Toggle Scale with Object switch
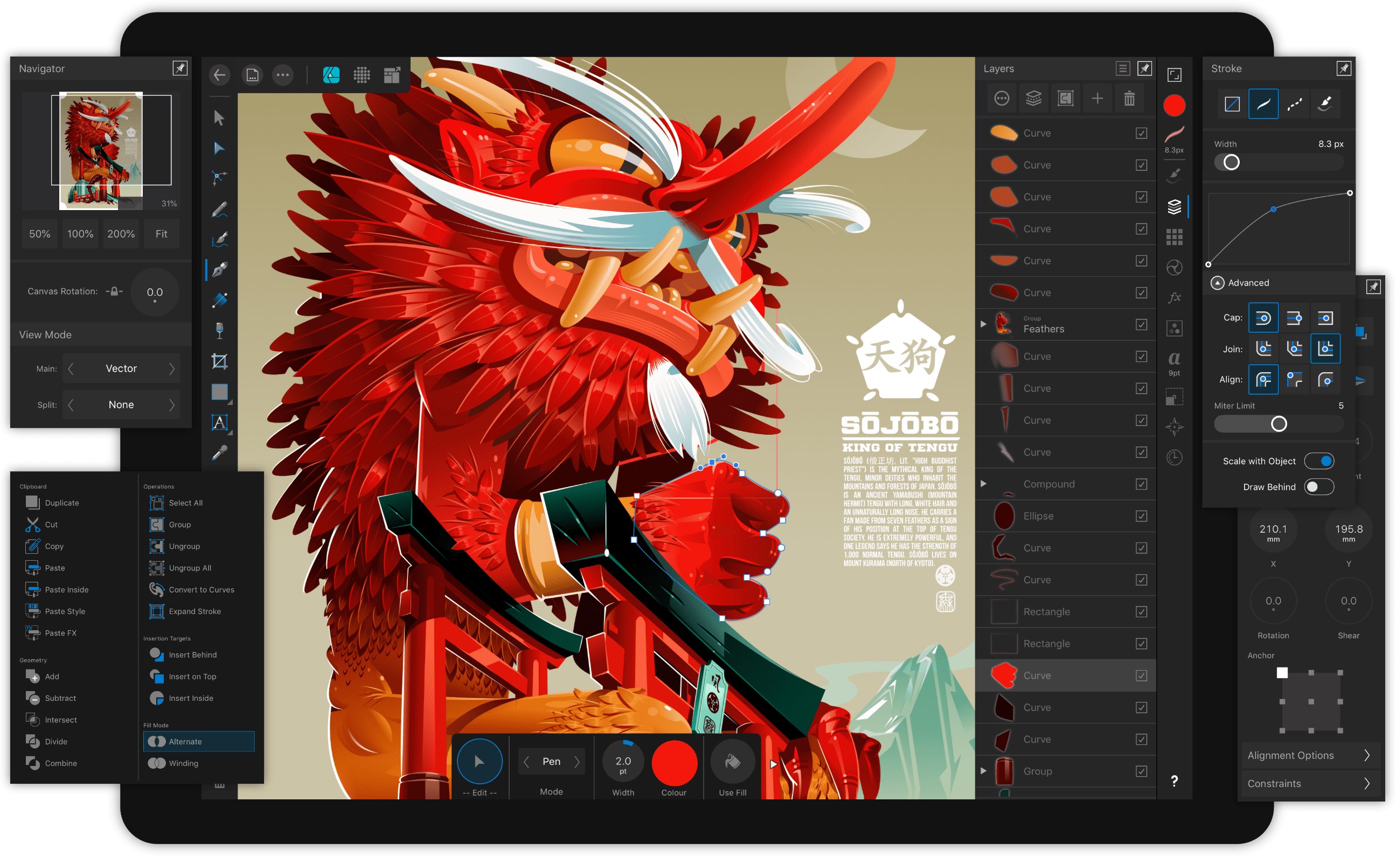 click(x=1320, y=461)
